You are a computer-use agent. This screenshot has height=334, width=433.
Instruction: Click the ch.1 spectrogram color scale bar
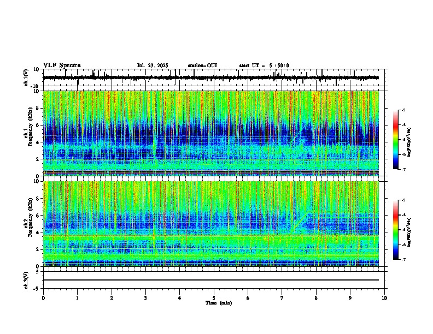click(x=395, y=140)
